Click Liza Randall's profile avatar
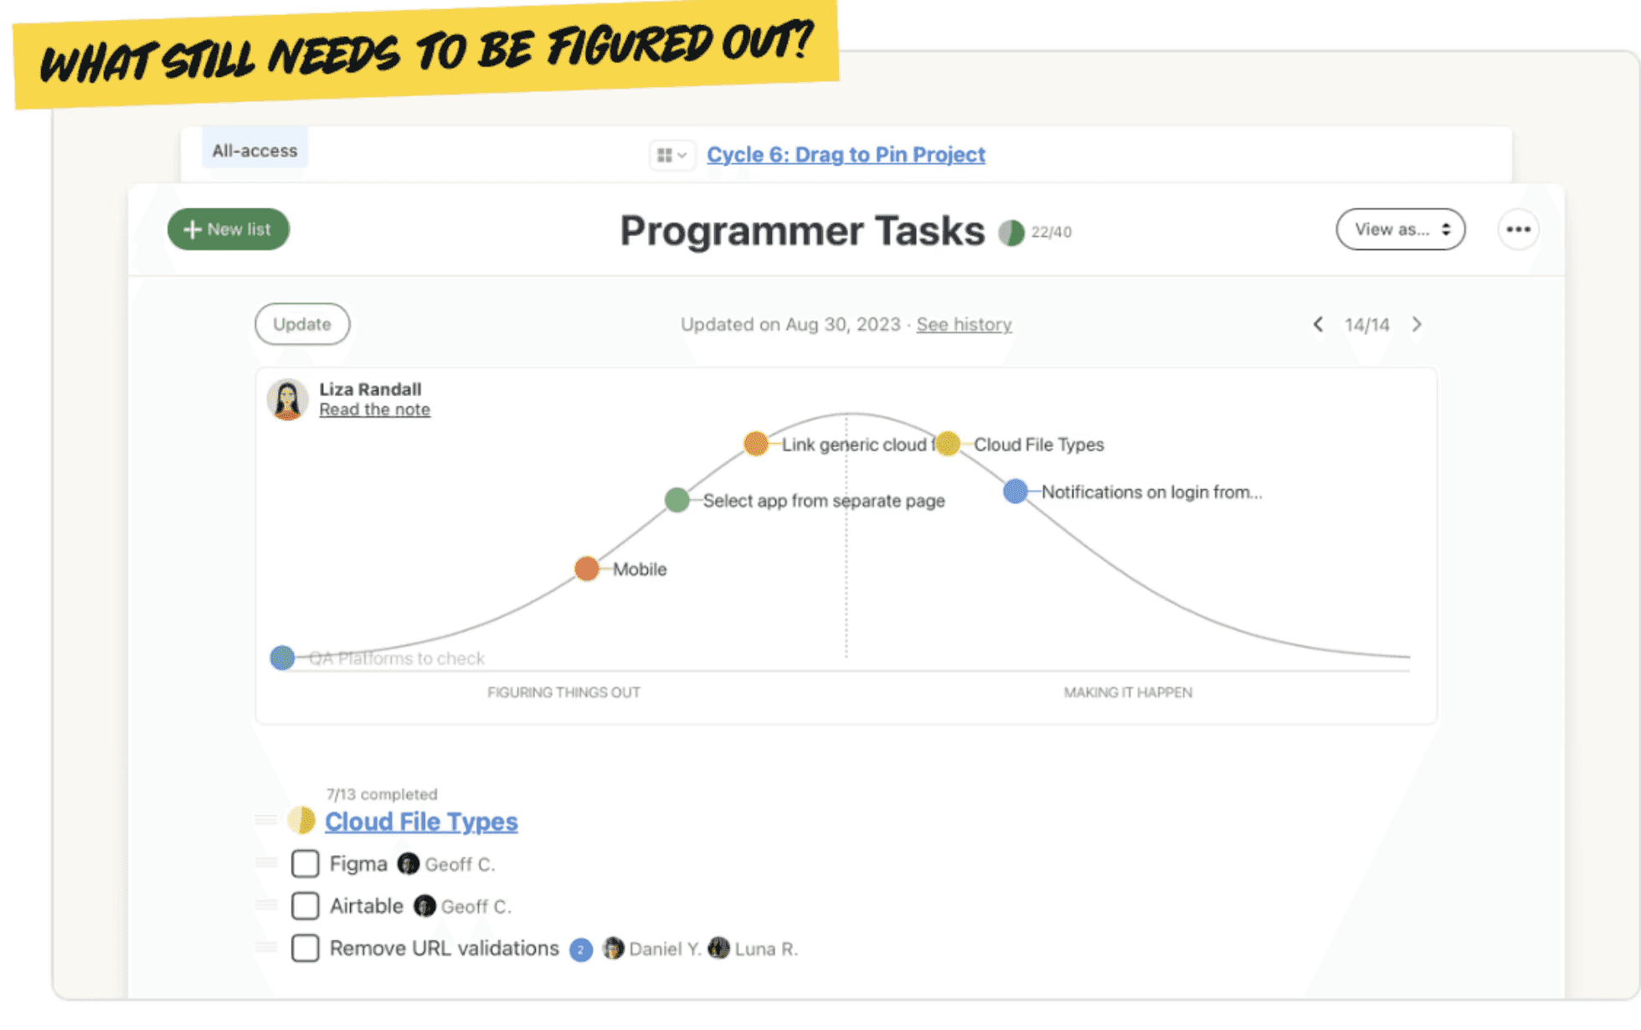 287,398
